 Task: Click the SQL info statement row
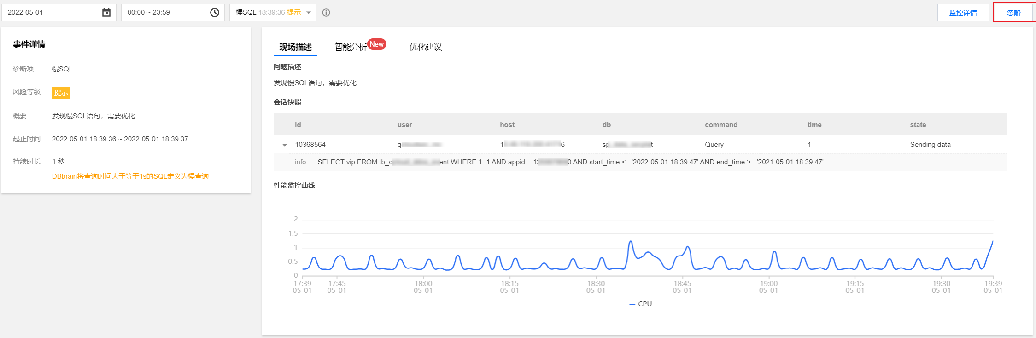click(570, 162)
